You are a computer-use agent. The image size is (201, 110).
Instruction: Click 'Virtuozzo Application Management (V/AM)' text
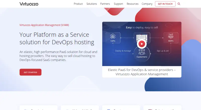pos(44,25)
